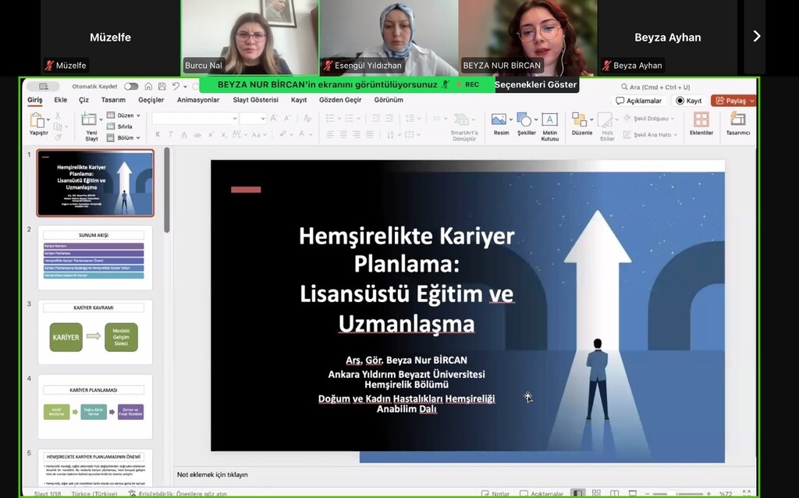Click the Şekiller shapes icon
The width and height of the screenshot is (799, 498).
tap(524, 119)
